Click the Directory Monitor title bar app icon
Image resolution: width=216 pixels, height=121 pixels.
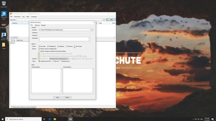(x=11, y=13)
